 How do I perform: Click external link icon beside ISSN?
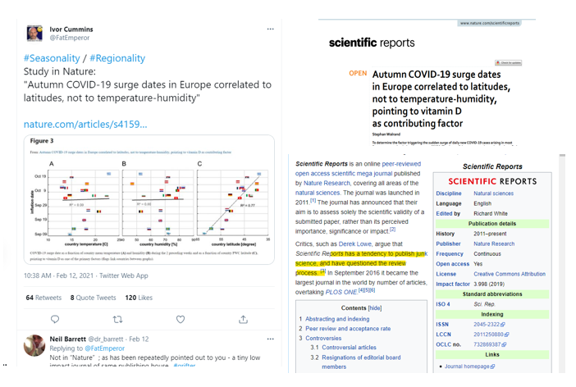click(x=503, y=325)
